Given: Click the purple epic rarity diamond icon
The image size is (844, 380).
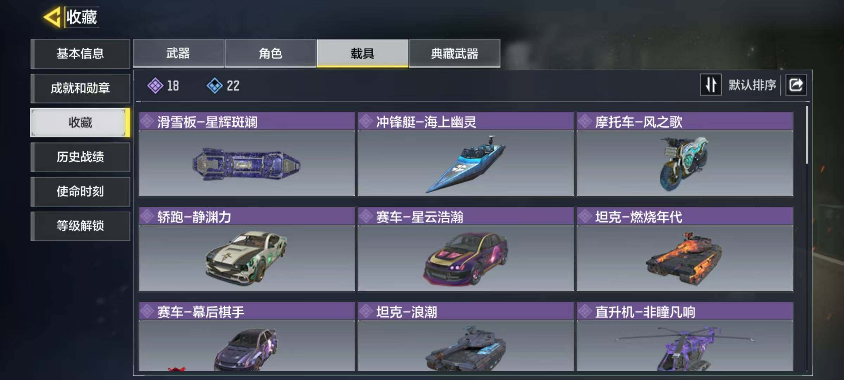Looking at the screenshot, I should [x=155, y=85].
